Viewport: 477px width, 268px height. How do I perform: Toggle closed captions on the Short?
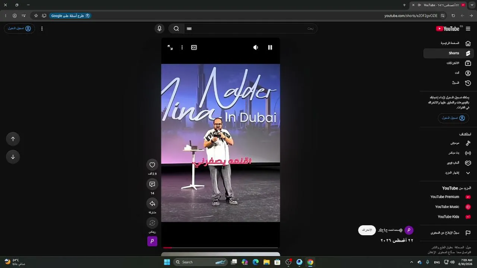194,48
